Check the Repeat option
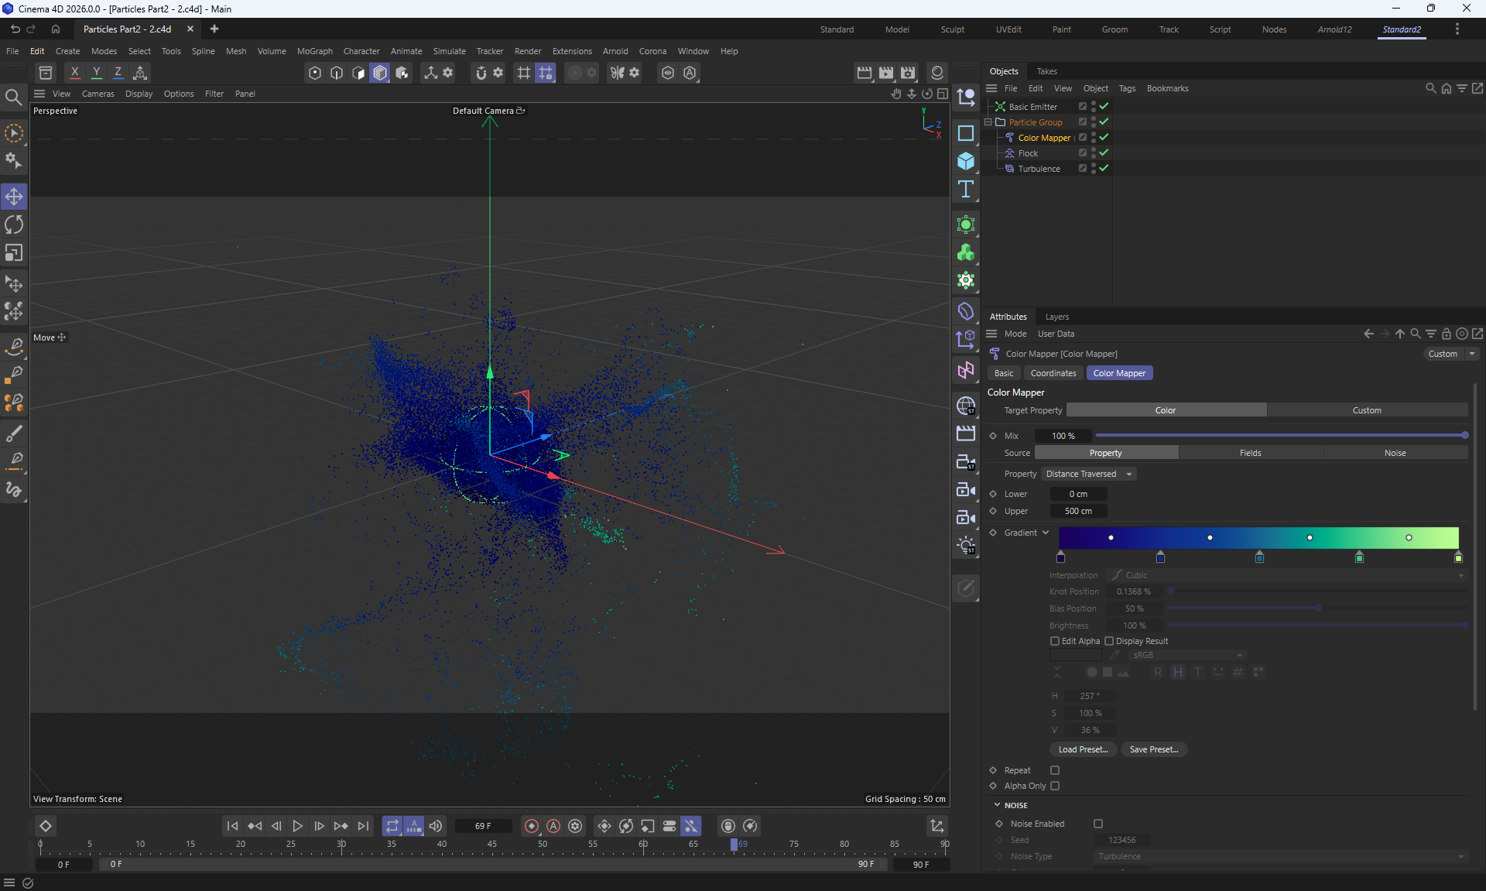 click(1054, 770)
